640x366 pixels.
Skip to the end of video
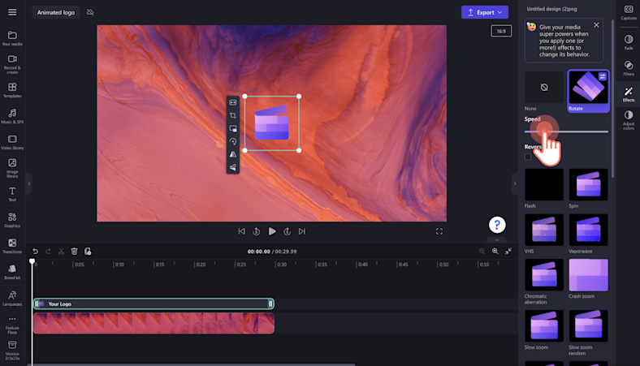[302, 231]
